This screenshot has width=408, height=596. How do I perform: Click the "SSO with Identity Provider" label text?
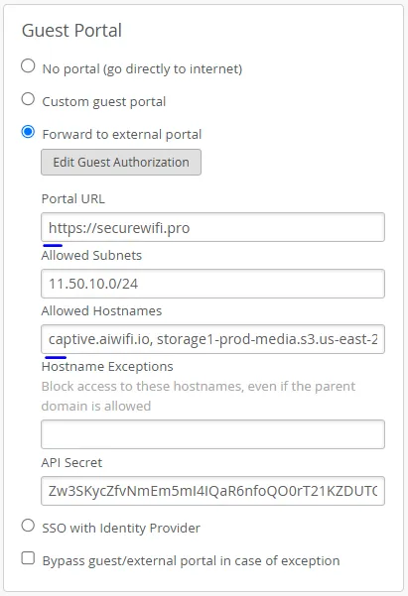click(x=121, y=528)
